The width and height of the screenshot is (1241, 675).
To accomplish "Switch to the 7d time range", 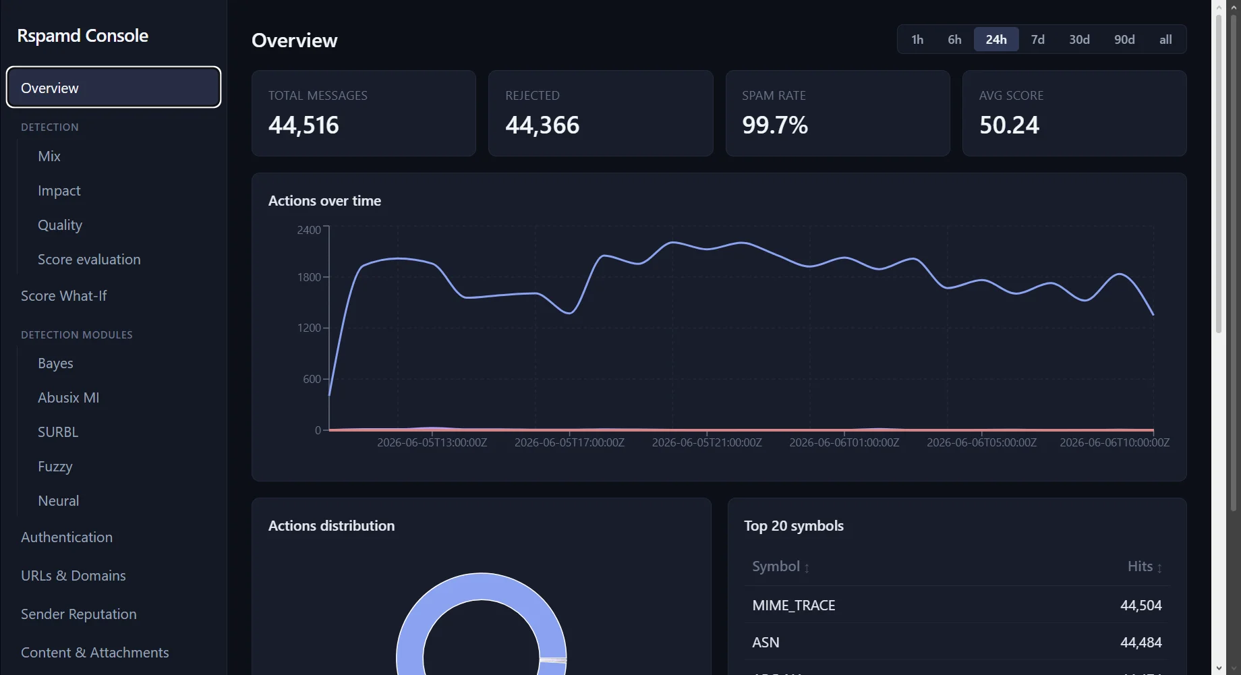I will tap(1038, 39).
